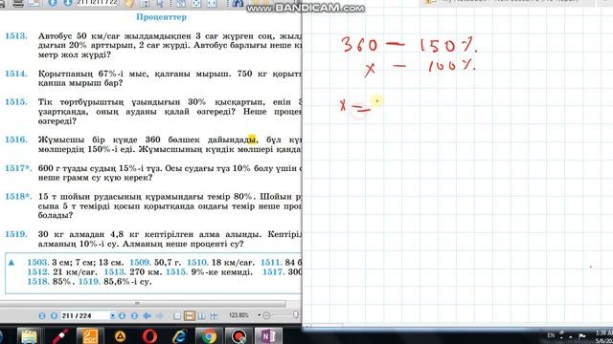The image size is (613, 344).
Task: Click problem number 1519 in problem list
Action: 16,234
